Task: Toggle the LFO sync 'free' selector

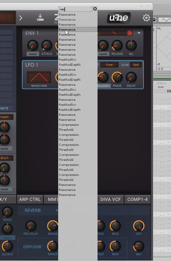Action: [109, 65]
